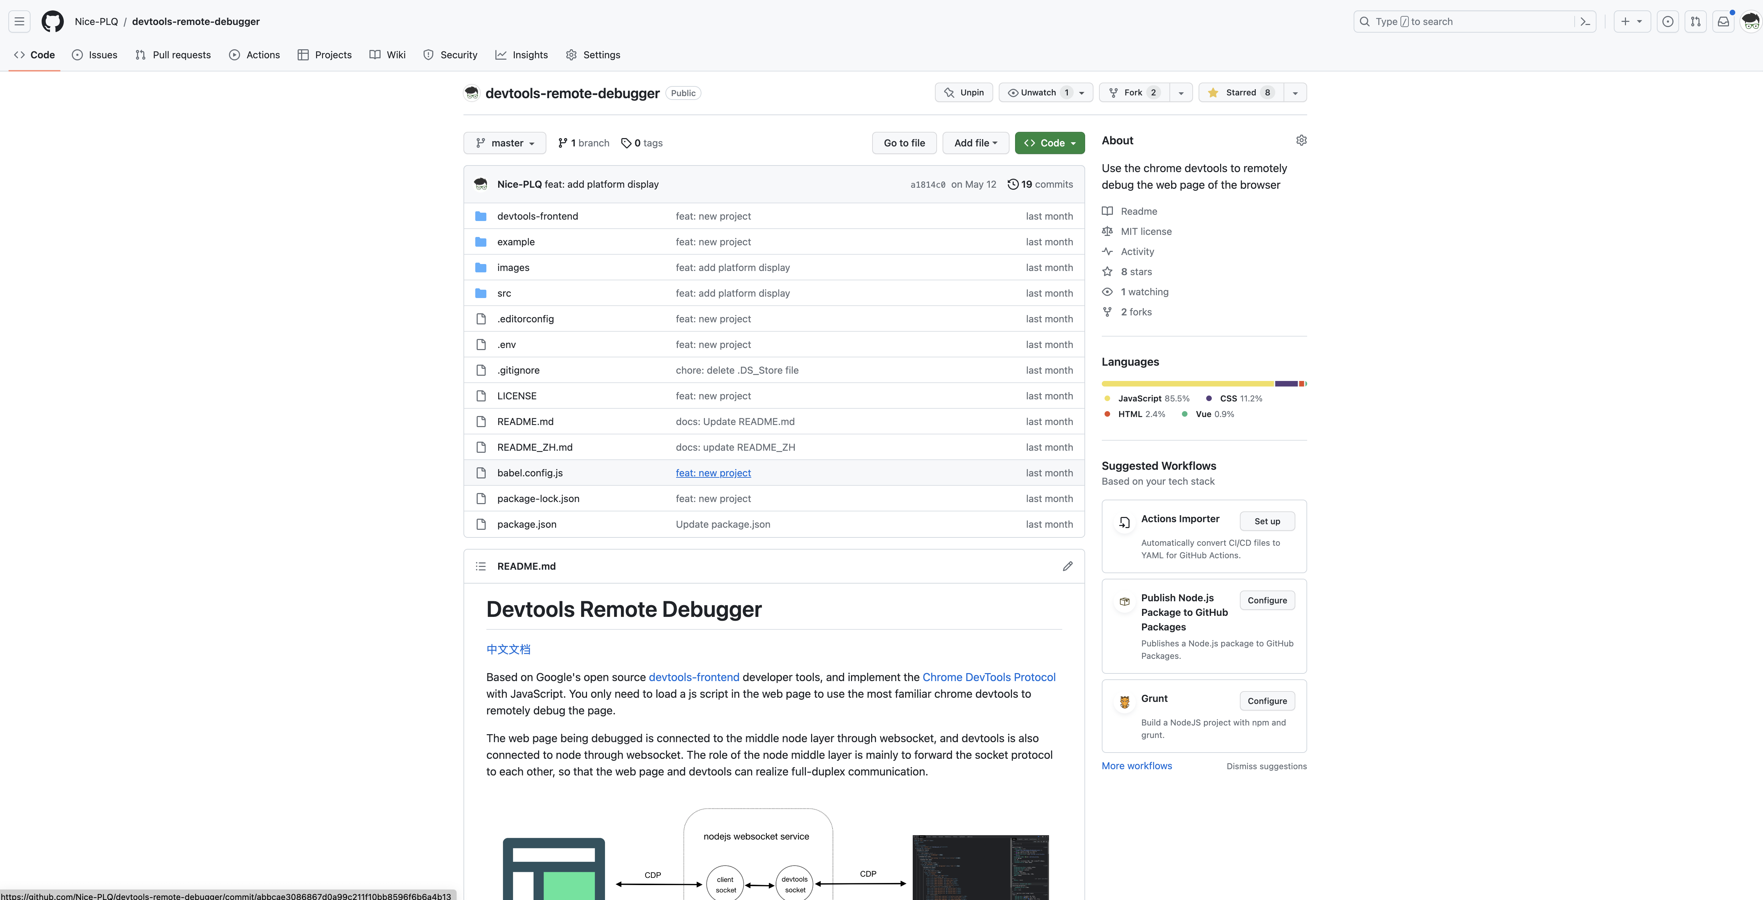
Task: Open the Wiki tab
Action: pyautogui.click(x=387, y=55)
